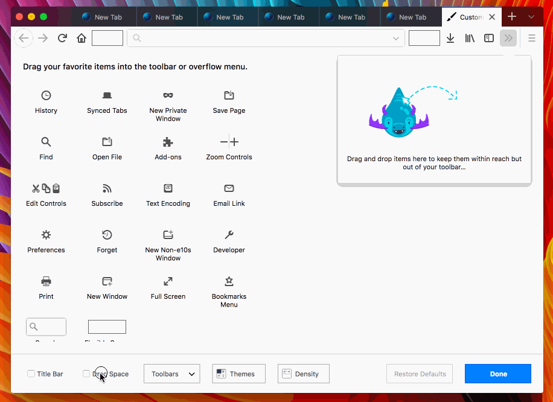This screenshot has height=402, width=553.
Task: Open the Toolbars dropdown
Action: (x=171, y=374)
